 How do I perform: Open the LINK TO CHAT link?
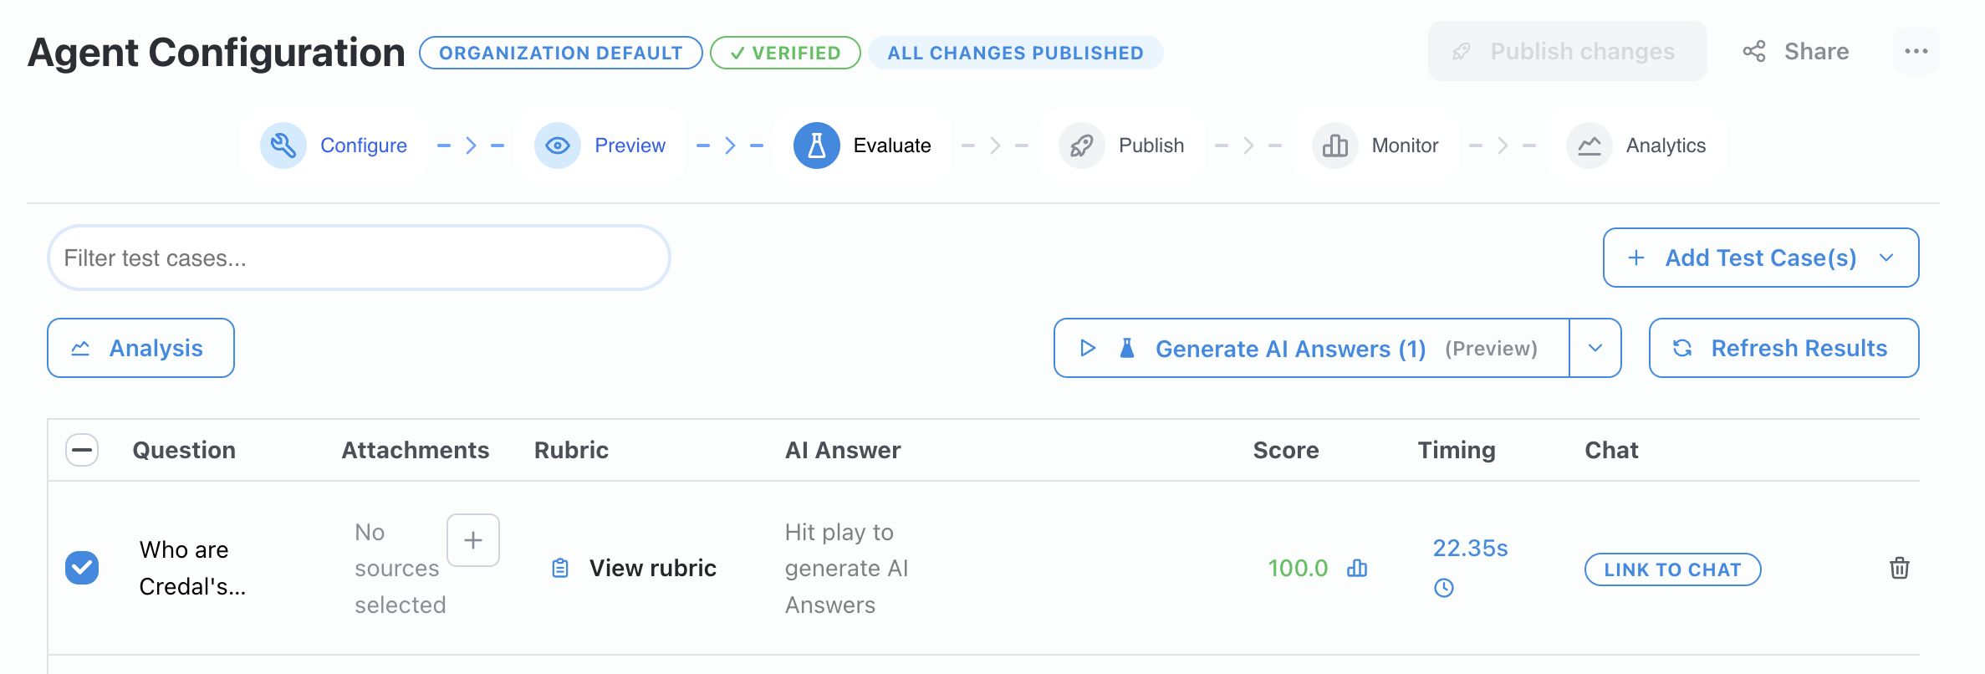(1672, 569)
